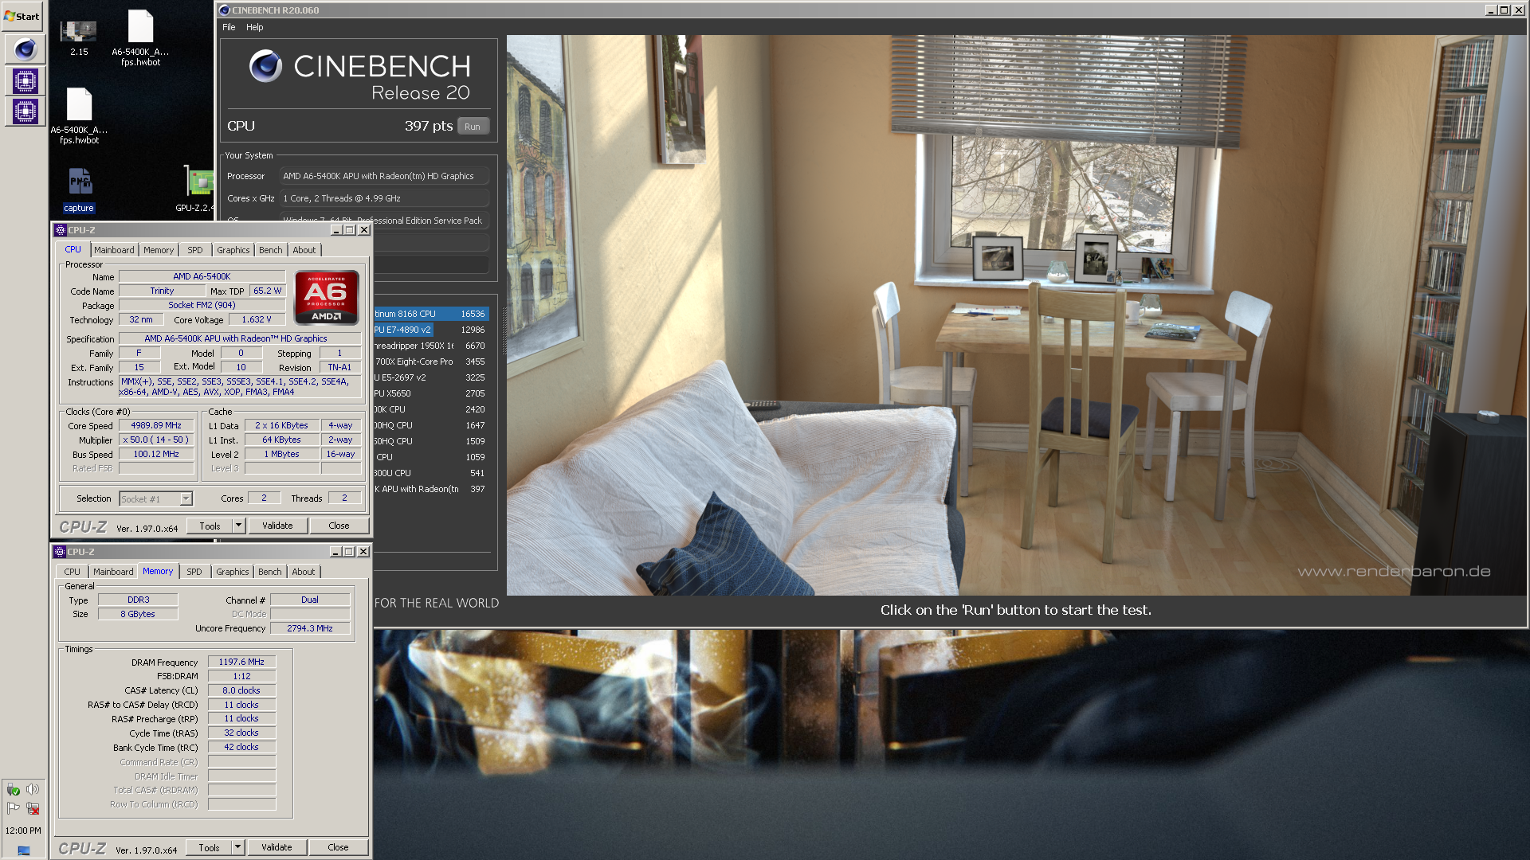Open the About tab in the upper CPU-Z
This screenshot has height=860, width=1530.
click(304, 250)
